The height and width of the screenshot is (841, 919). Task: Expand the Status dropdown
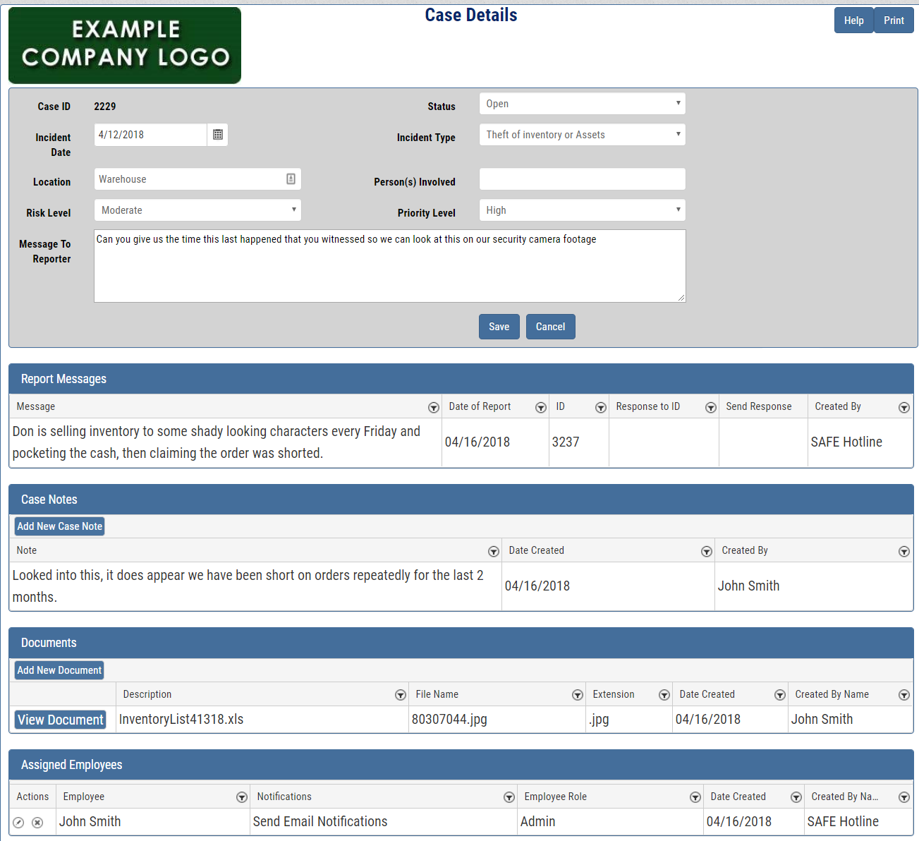[x=582, y=104]
